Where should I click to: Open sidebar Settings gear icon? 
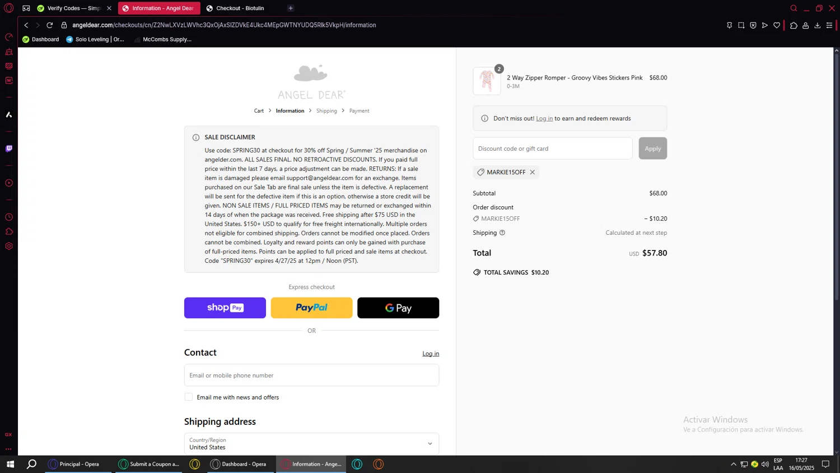coord(9,246)
